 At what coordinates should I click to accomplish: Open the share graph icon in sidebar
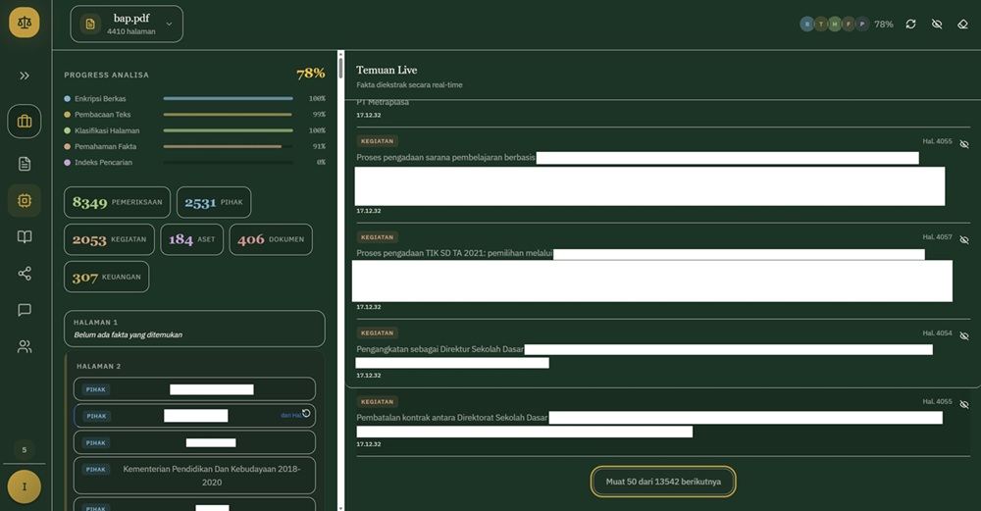point(25,274)
